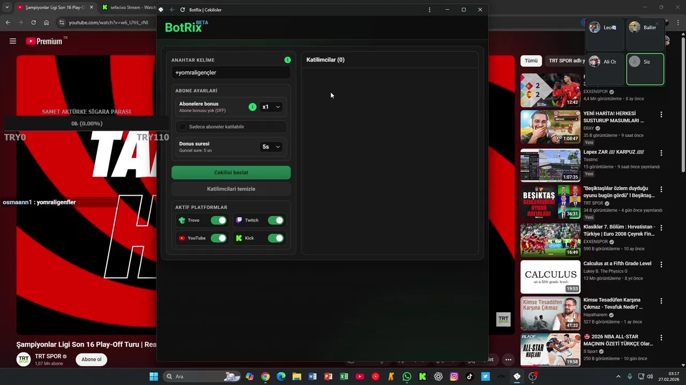Open TikTok from the taskbar
The height and width of the screenshot is (385, 686).
(x=469, y=376)
